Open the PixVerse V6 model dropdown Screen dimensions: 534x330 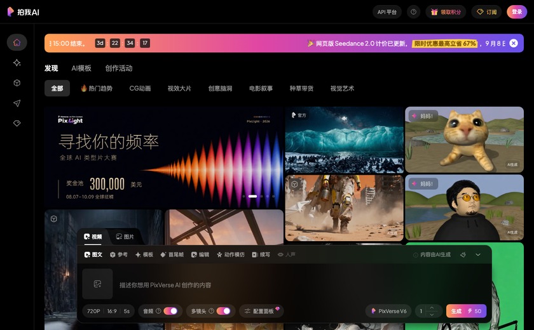(388, 311)
